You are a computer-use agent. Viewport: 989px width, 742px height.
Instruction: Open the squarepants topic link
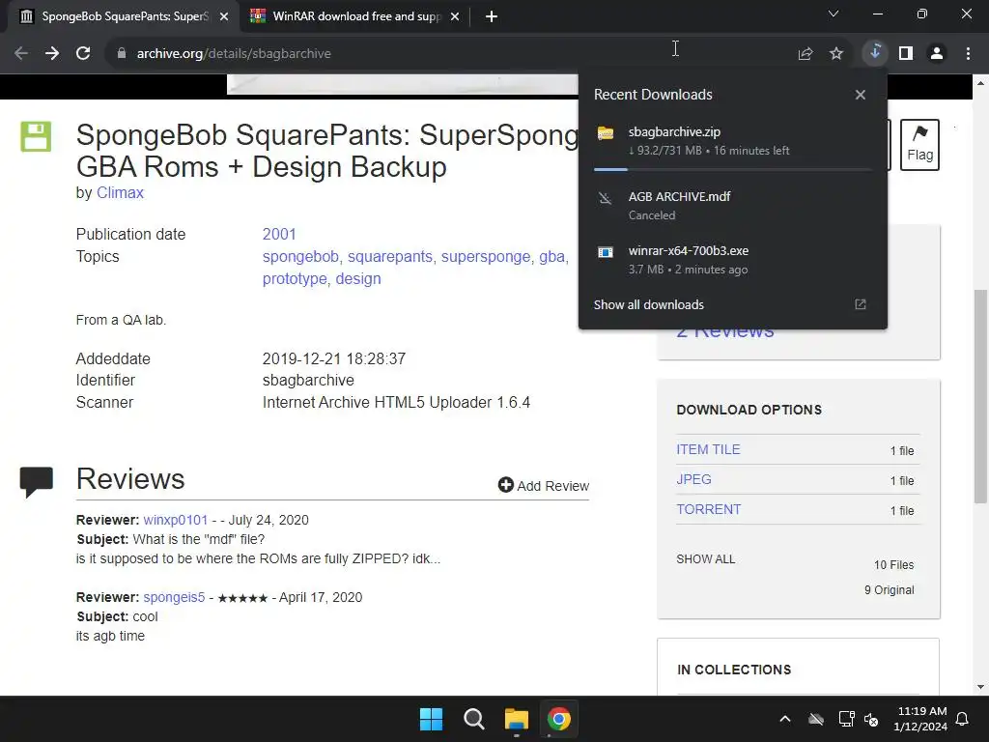[390, 257]
